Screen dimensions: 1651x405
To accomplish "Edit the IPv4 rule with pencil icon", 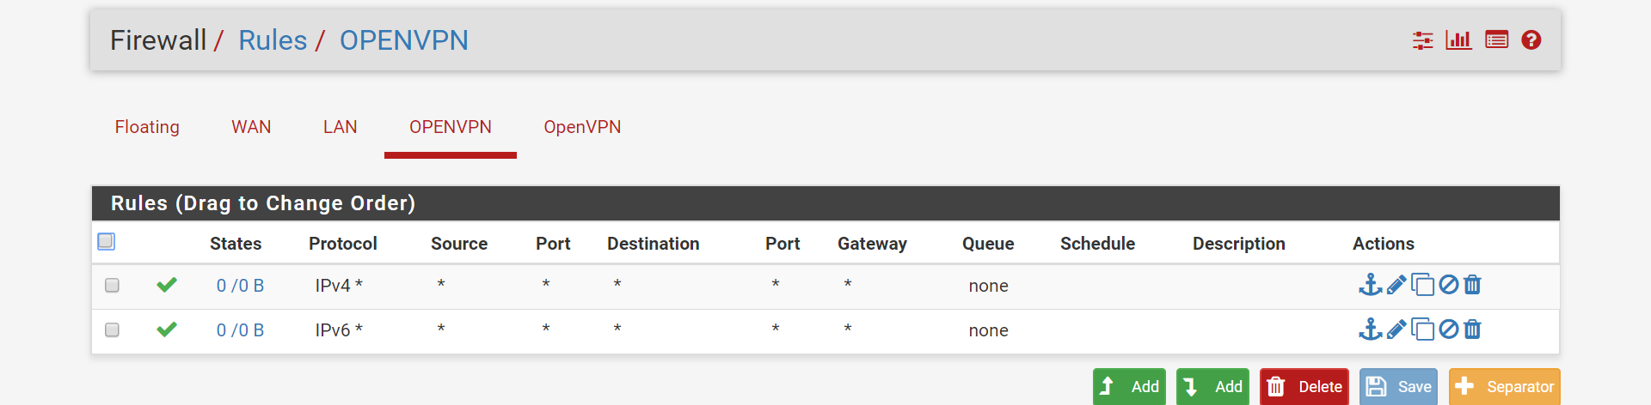I will point(1396,285).
